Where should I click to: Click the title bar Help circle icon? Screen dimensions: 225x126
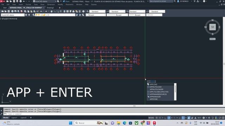click(204, 1)
